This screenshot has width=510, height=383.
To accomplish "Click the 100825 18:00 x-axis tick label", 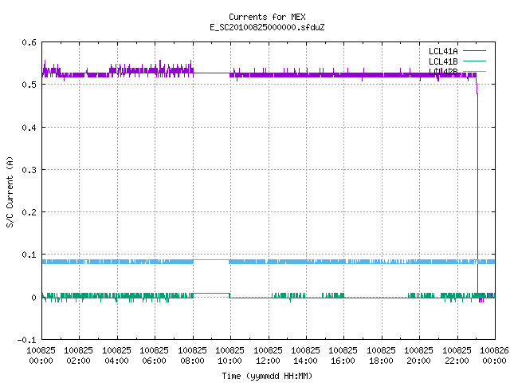I will pos(381,356).
